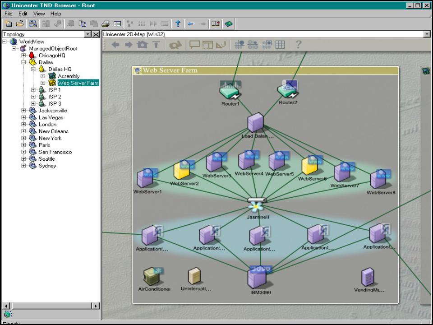The width and height of the screenshot is (433, 325).
Task: Click the networked computers toolbar icon
Action: (x=33, y=24)
